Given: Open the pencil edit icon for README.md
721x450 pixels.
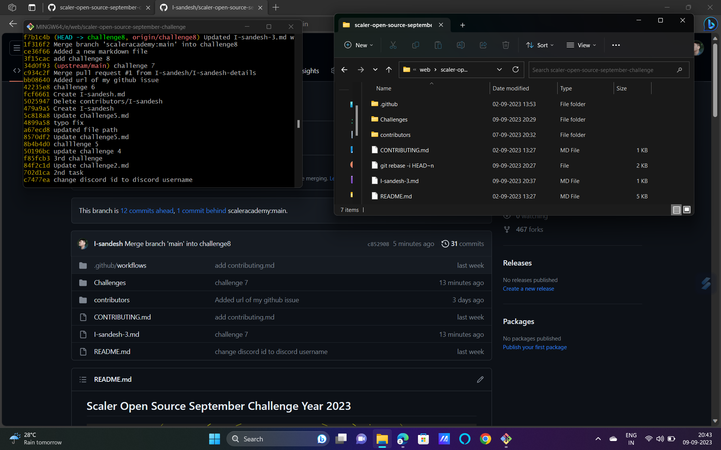Looking at the screenshot, I should point(480,379).
